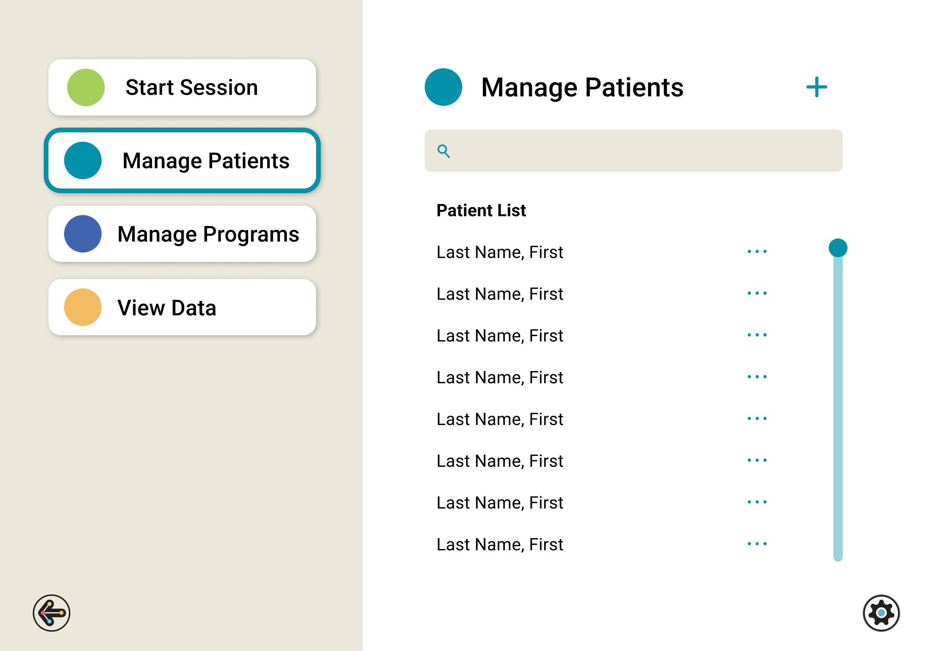Select the fifth patient name in list
Screen dimensions: 933x651
click(x=500, y=419)
